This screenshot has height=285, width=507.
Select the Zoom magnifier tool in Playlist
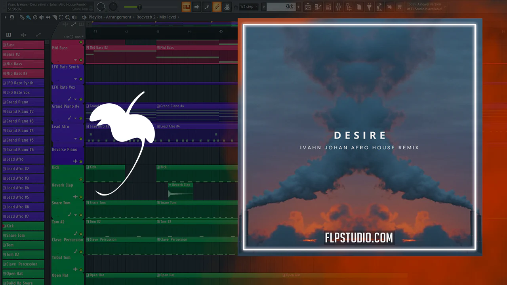(x=68, y=17)
